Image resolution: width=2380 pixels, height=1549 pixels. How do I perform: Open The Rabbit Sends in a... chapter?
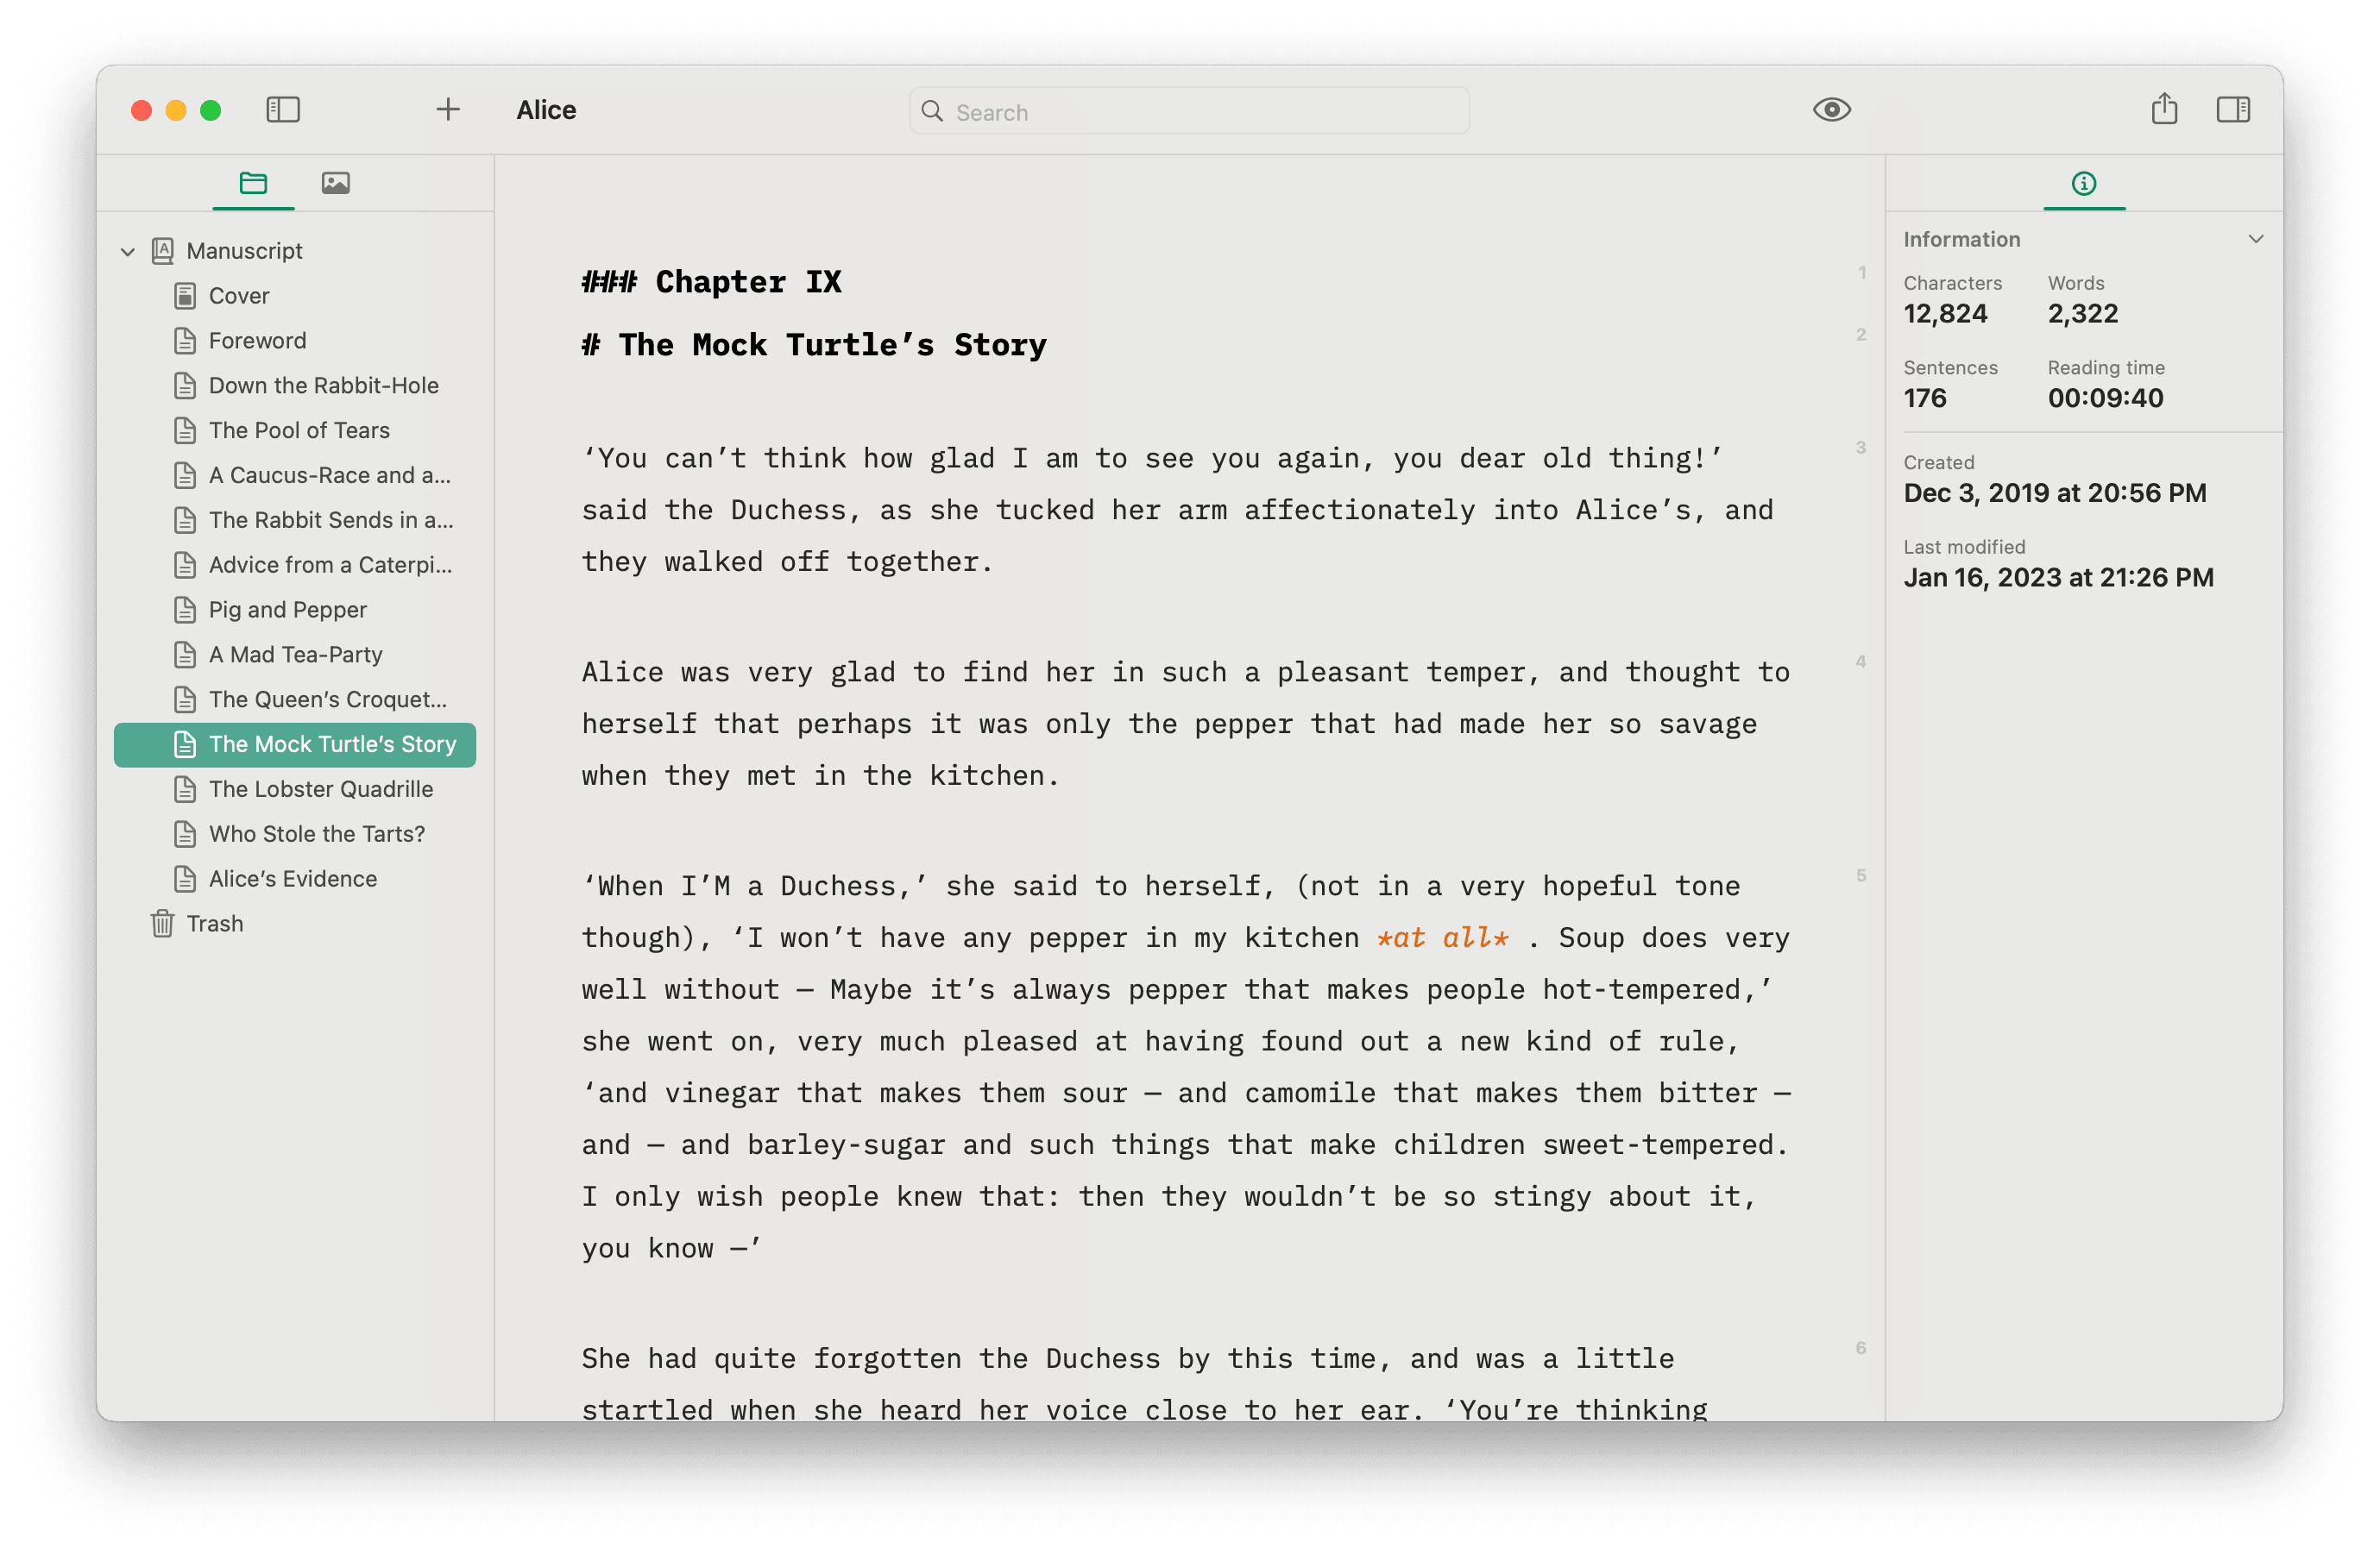(x=295, y=521)
